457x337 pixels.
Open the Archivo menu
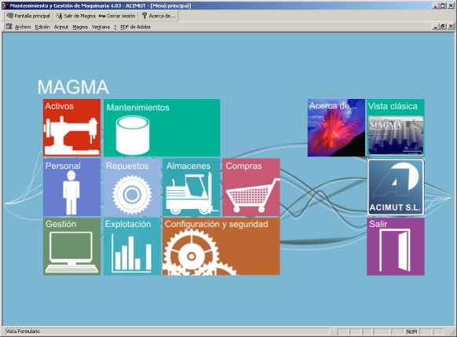23,27
